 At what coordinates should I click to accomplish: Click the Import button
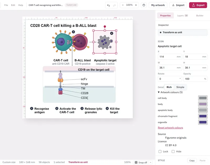178,5
